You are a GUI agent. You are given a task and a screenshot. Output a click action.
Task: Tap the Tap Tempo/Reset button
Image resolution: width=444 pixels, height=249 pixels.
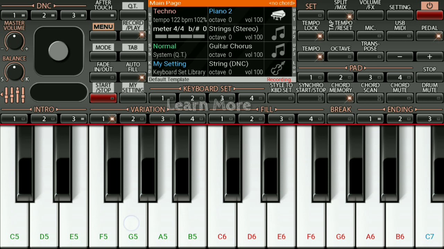point(341,35)
